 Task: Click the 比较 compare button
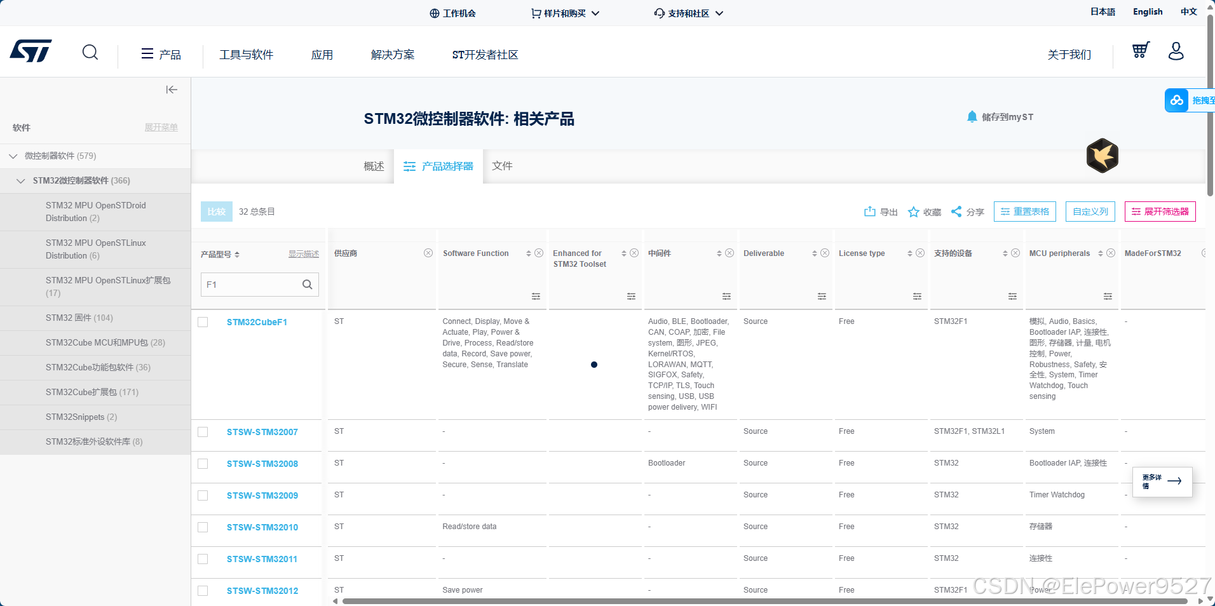point(216,212)
